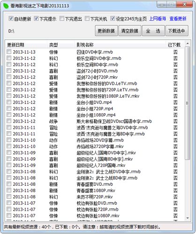The image size is (196, 234).
Task: Check the box for 来历不明720P.mkv
Action: [x=9, y=197]
